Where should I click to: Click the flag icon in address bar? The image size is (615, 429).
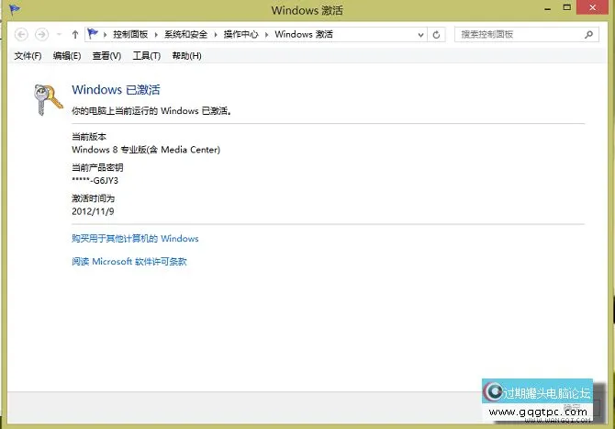coord(93,34)
